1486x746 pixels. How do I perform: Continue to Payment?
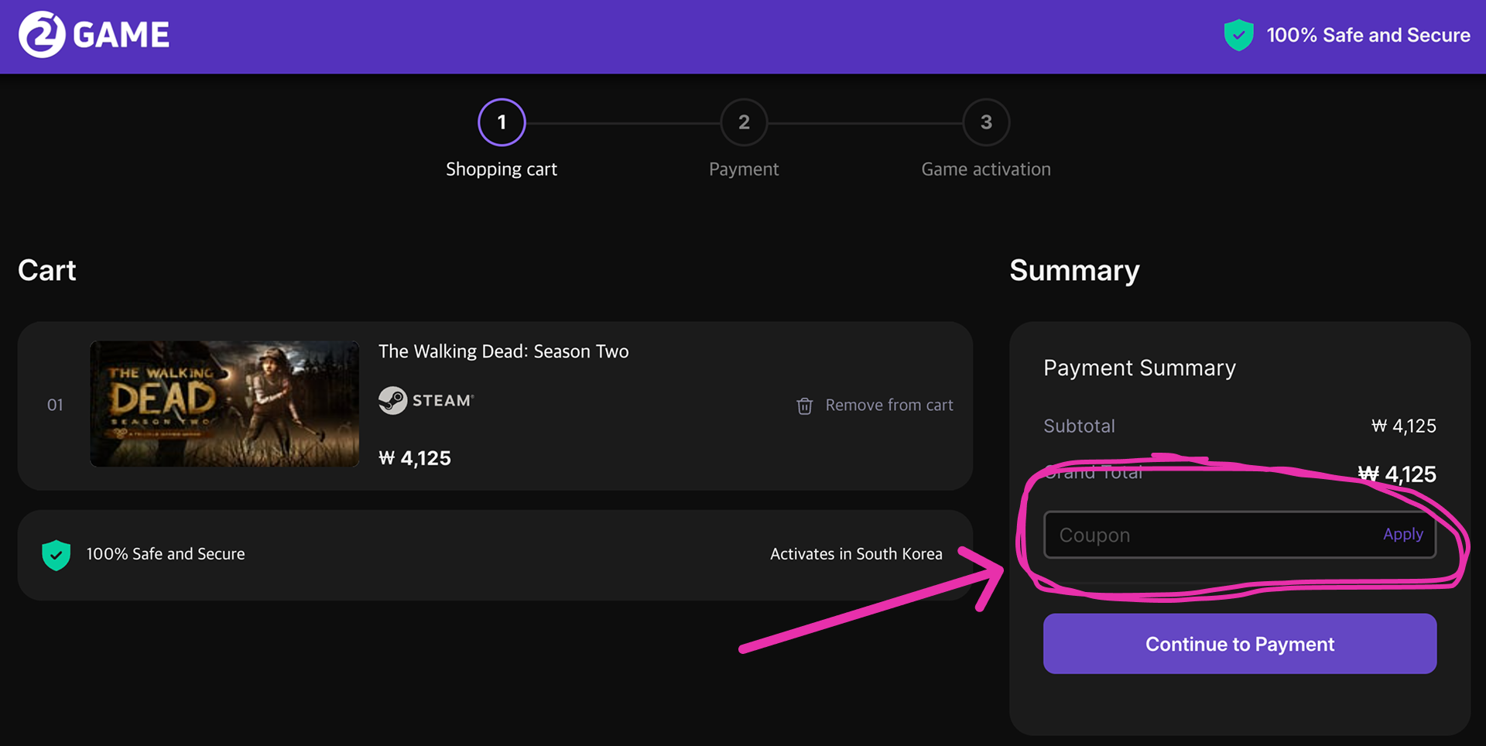tap(1240, 644)
